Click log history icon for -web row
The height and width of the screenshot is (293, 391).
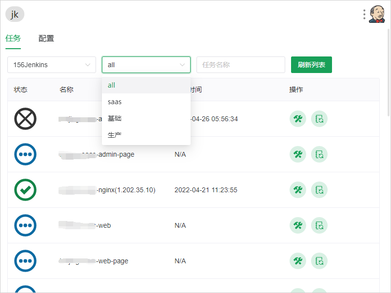(319, 225)
